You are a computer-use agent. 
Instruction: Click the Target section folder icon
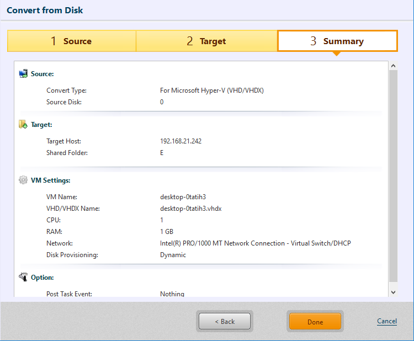(23, 124)
